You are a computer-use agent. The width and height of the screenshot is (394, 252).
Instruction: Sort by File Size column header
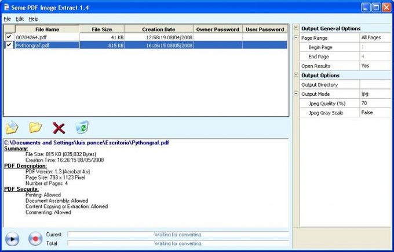coord(101,29)
